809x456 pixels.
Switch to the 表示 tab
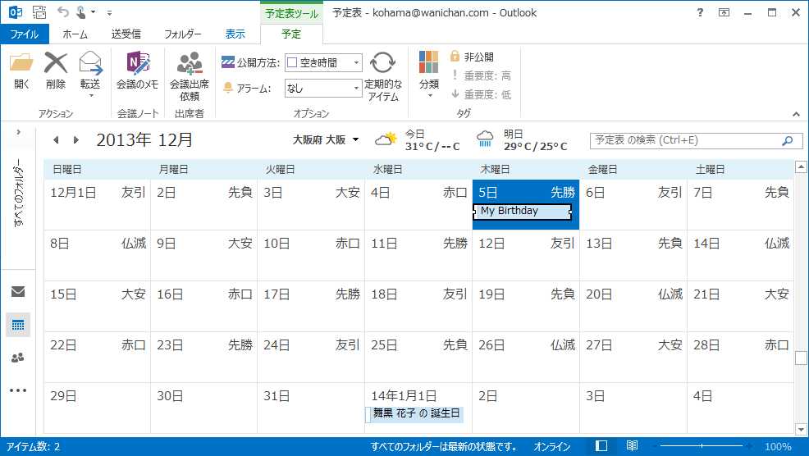pos(235,34)
